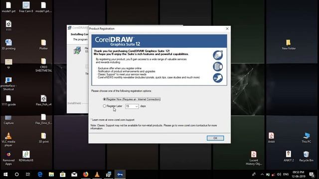Click the bottom round arrow icon in banner
Screen dimensions: 319x179
coord(218,78)
